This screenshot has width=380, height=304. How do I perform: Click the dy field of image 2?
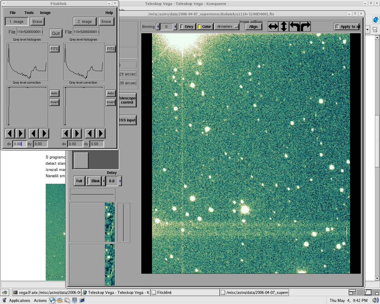point(97,144)
